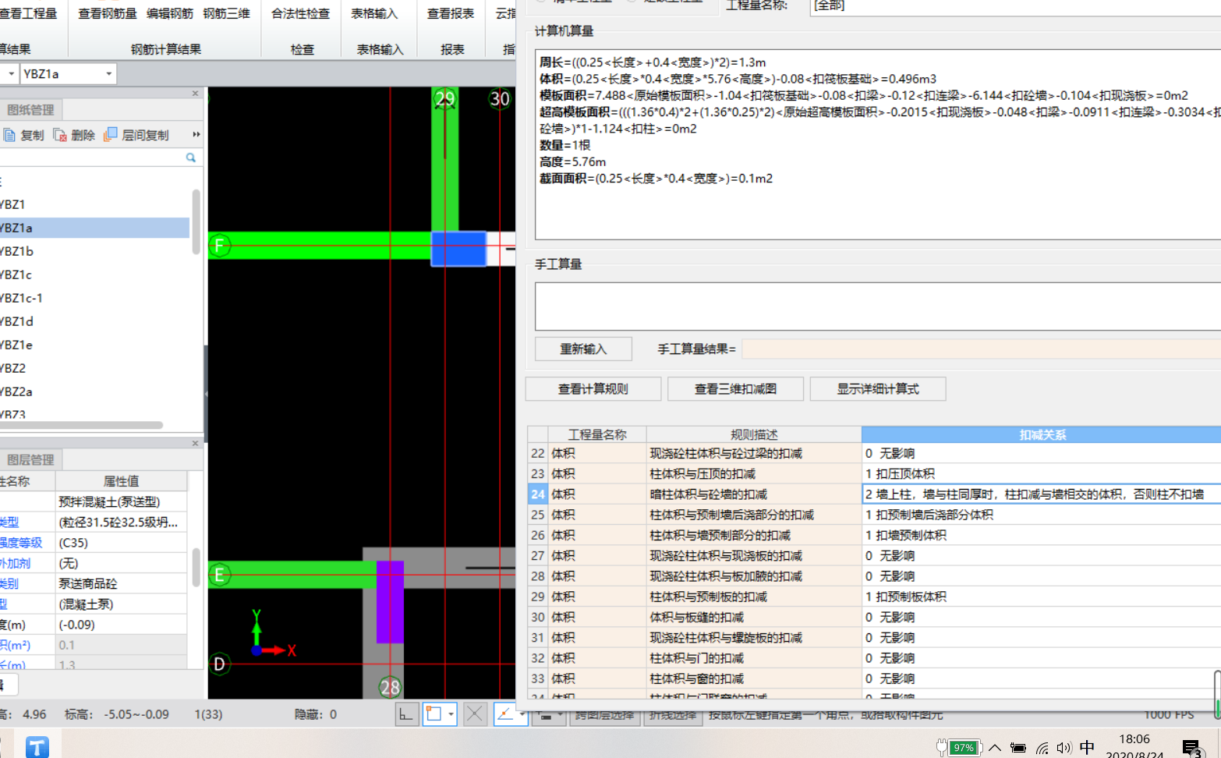The height and width of the screenshot is (758, 1221).
Task: Select YBZ2 in the component list
Action: click(x=94, y=368)
